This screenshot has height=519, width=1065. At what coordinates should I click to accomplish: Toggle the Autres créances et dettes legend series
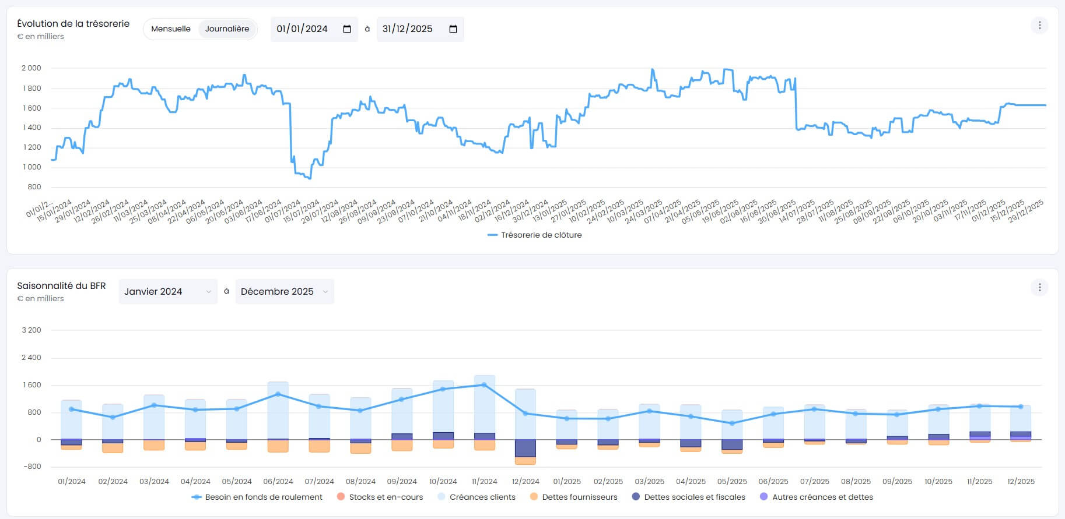pos(817,497)
